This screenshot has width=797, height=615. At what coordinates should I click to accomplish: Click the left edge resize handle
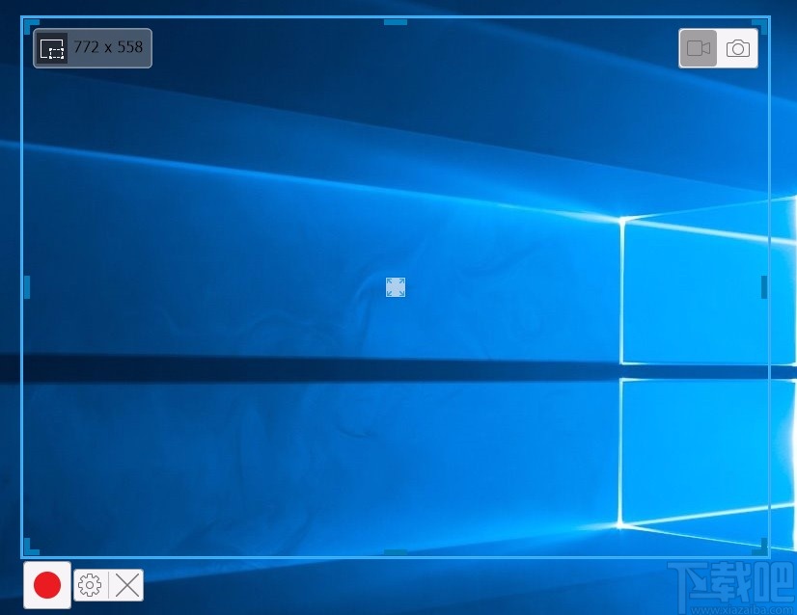(x=27, y=287)
